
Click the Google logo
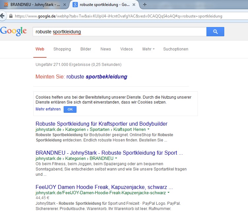14,31
